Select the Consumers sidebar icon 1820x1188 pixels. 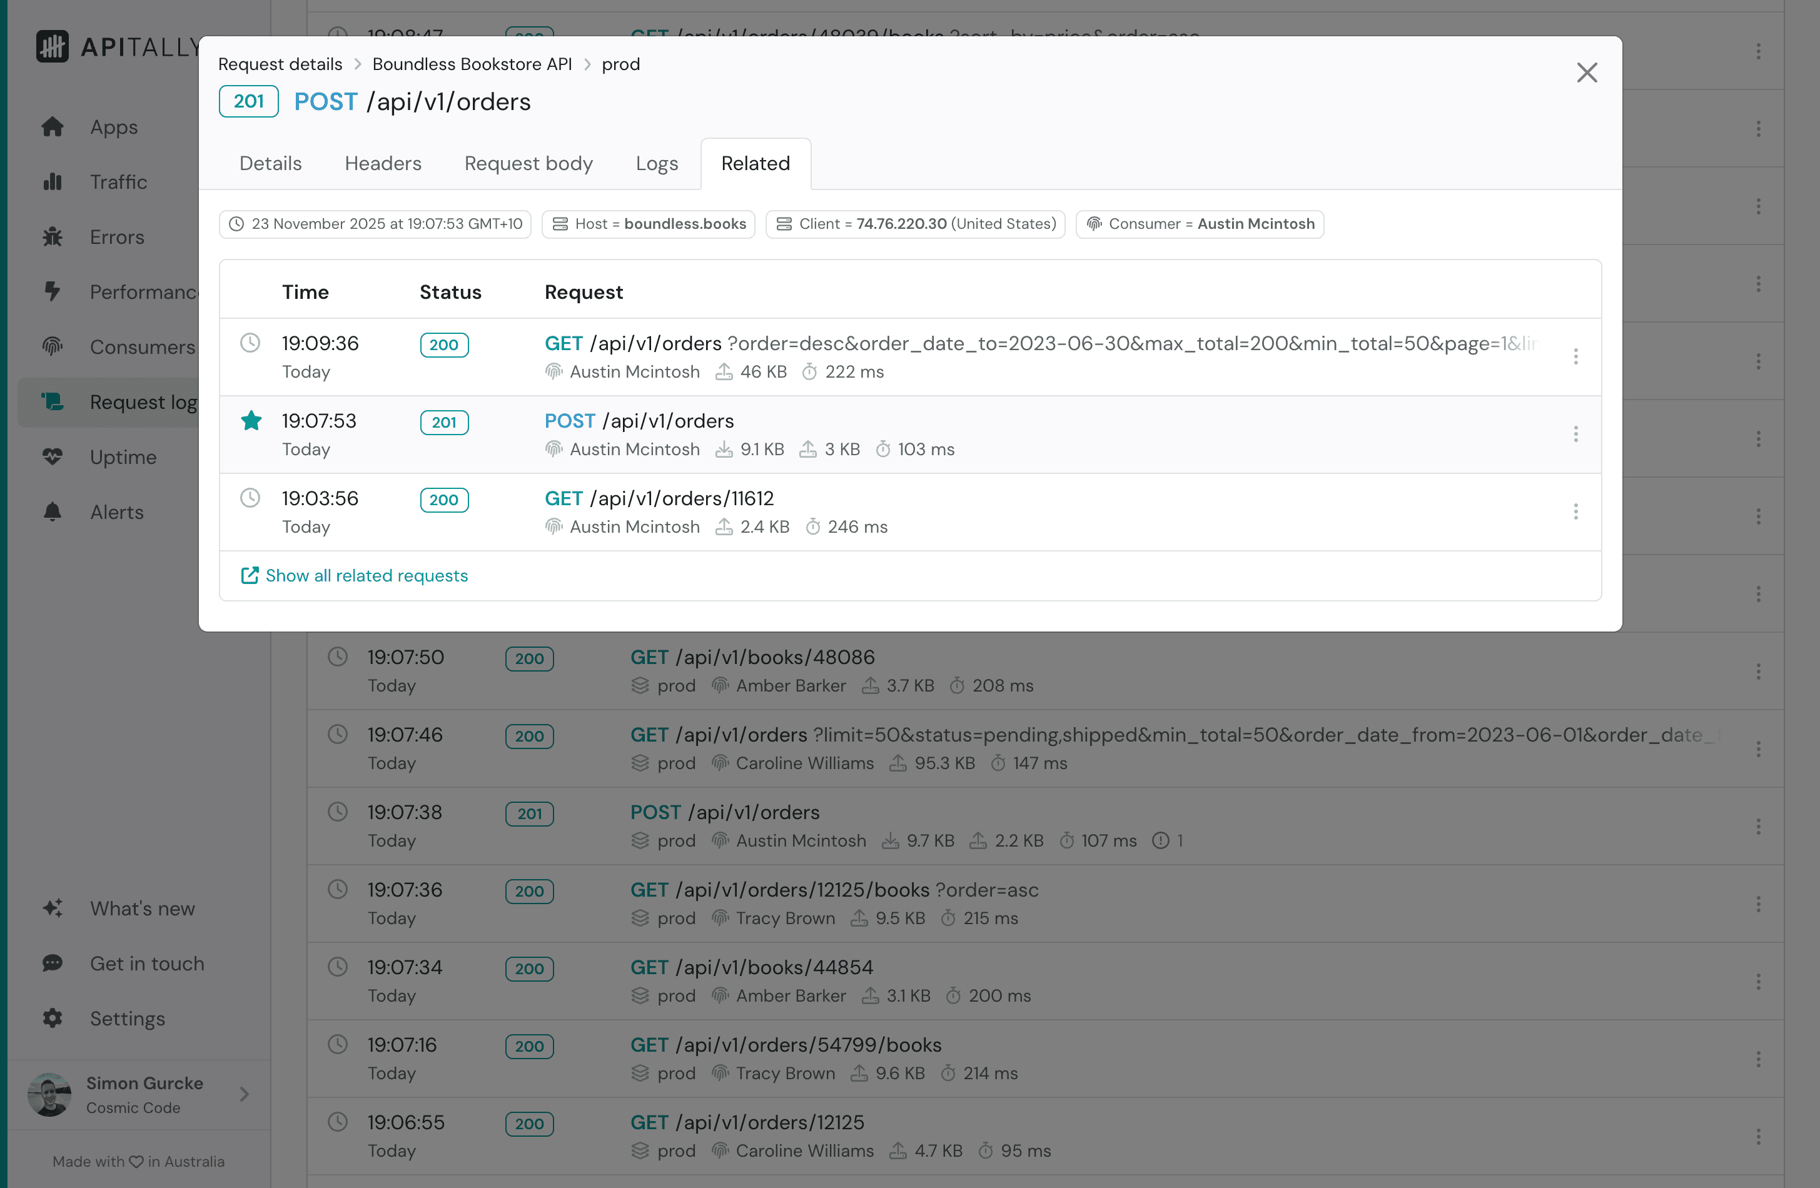(x=52, y=347)
